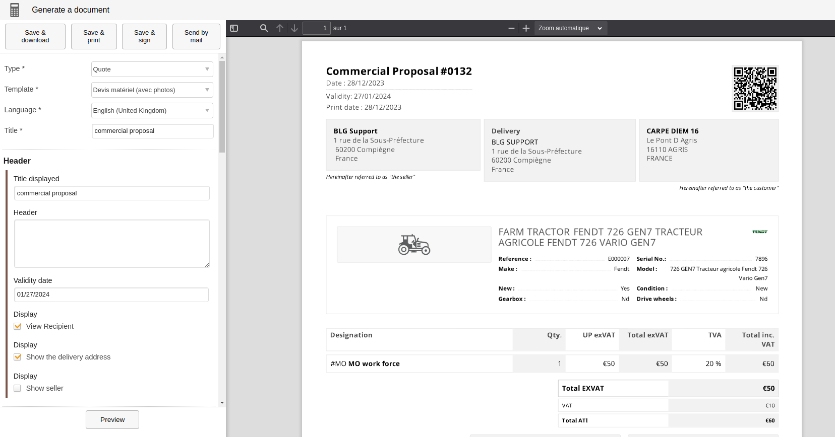Click the PDF page number box
The width and height of the screenshot is (835, 437).
click(x=316, y=28)
